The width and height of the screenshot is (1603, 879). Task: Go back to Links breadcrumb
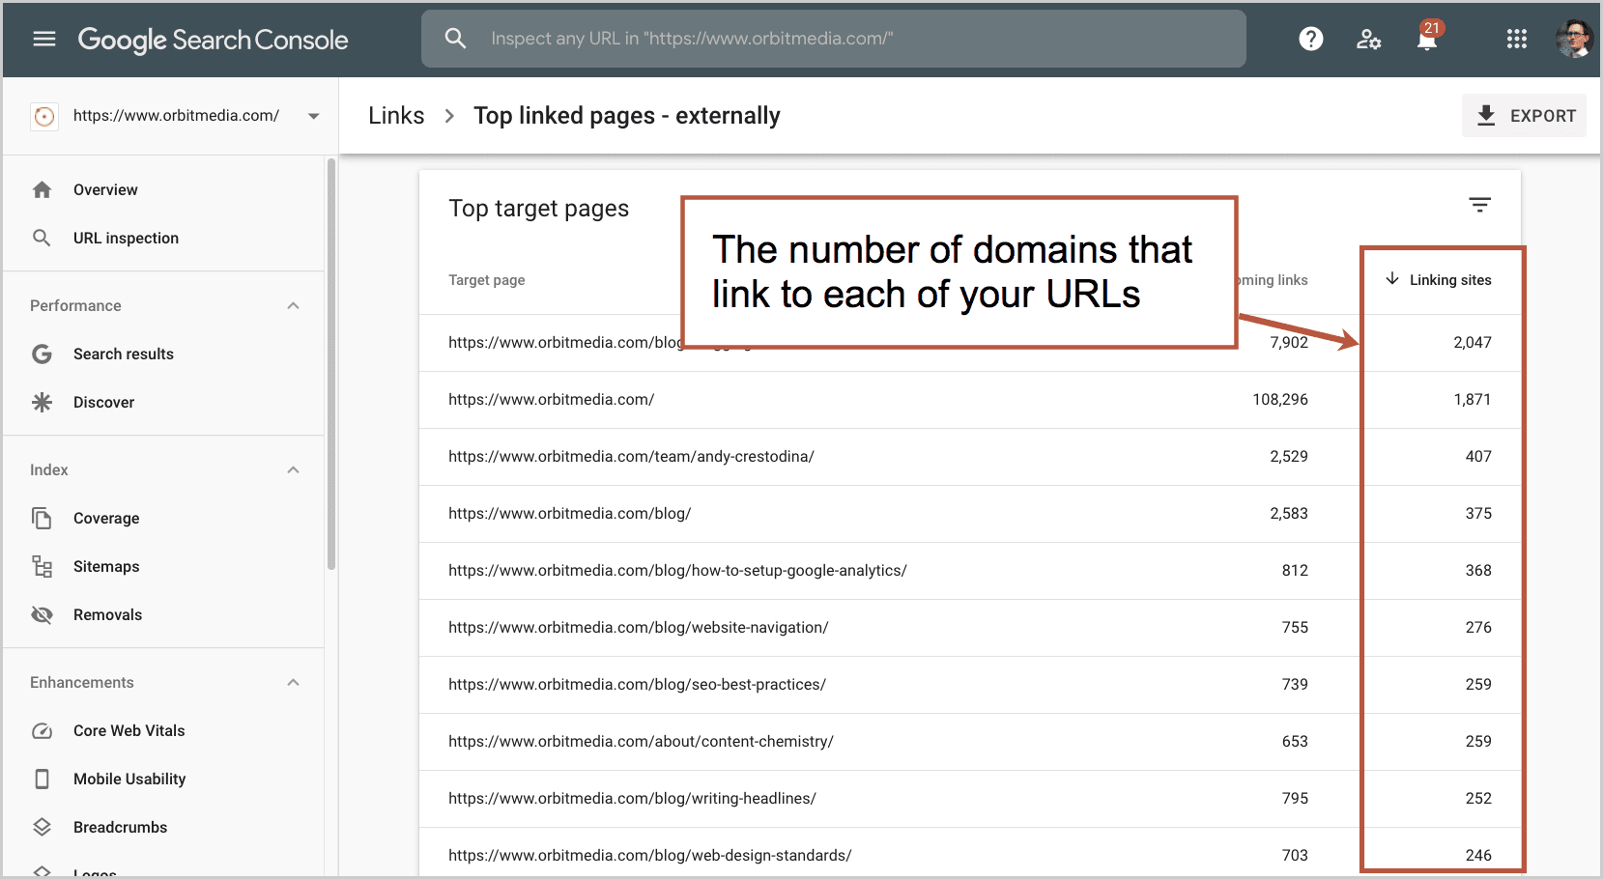coord(396,116)
